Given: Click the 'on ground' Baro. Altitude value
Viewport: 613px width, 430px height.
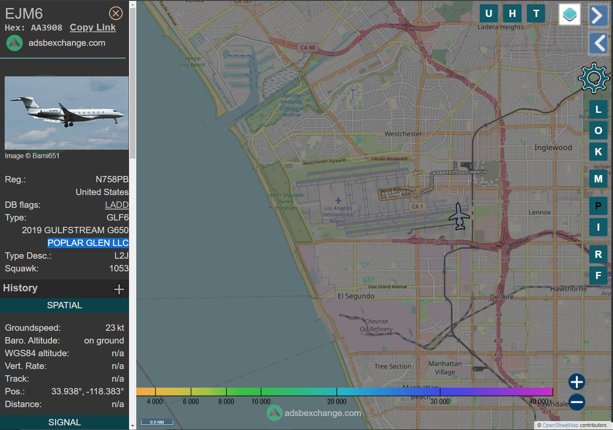Looking at the screenshot, I should (x=104, y=341).
